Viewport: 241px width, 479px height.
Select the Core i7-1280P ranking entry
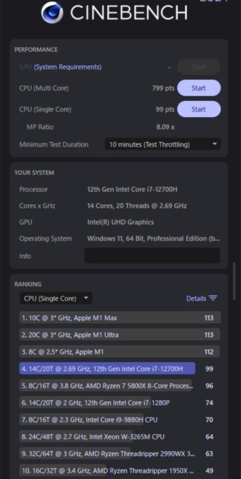(x=96, y=403)
